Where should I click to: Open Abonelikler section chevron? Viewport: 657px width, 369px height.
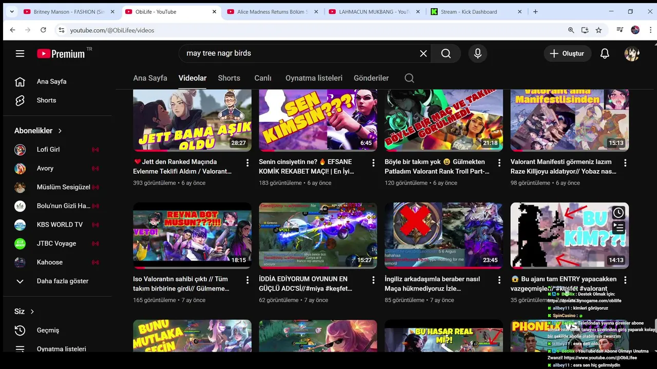(60, 131)
